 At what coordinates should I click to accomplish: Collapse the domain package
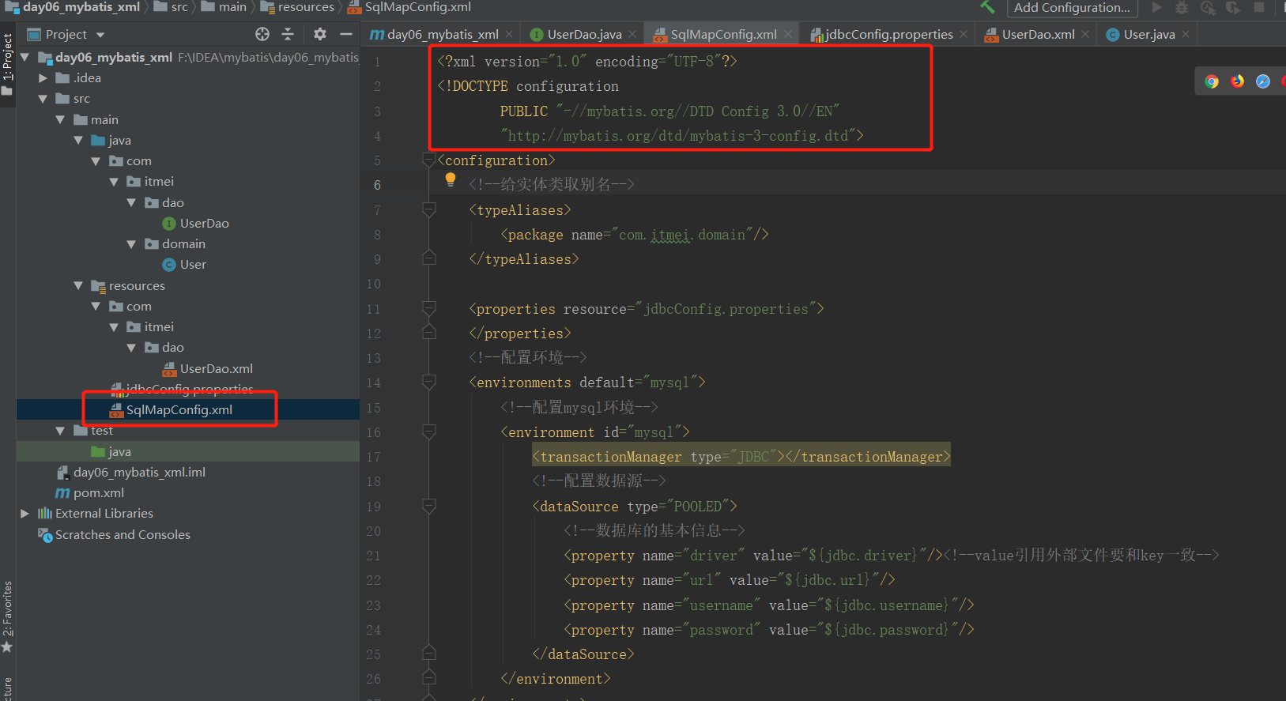coord(131,244)
